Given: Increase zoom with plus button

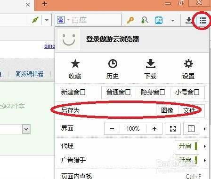Looking at the screenshot, I should pyautogui.click(x=154, y=129).
